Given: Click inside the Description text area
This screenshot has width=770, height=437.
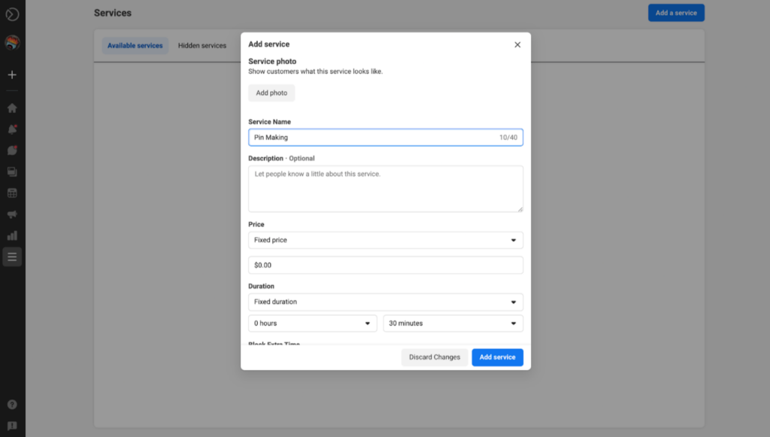Looking at the screenshot, I should pyautogui.click(x=385, y=187).
